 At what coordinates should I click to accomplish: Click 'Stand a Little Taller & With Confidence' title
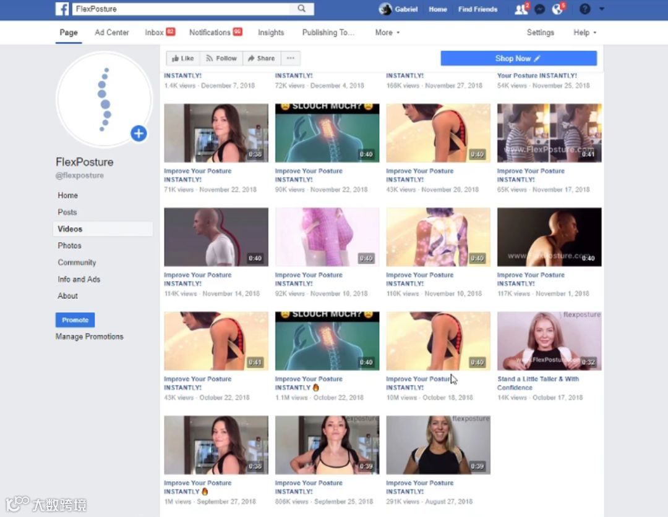tap(538, 384)
